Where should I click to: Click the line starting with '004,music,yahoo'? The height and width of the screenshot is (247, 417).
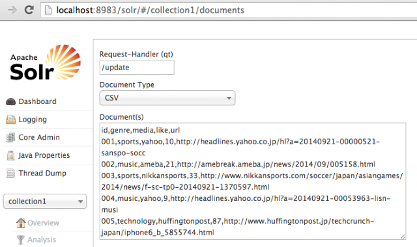(246, 204)
